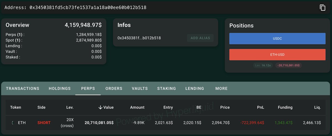Image resolution: width=332 pixels, height=136 pixels.
Task: Sort by Value column arrow
Action: (x=100, y=108)
